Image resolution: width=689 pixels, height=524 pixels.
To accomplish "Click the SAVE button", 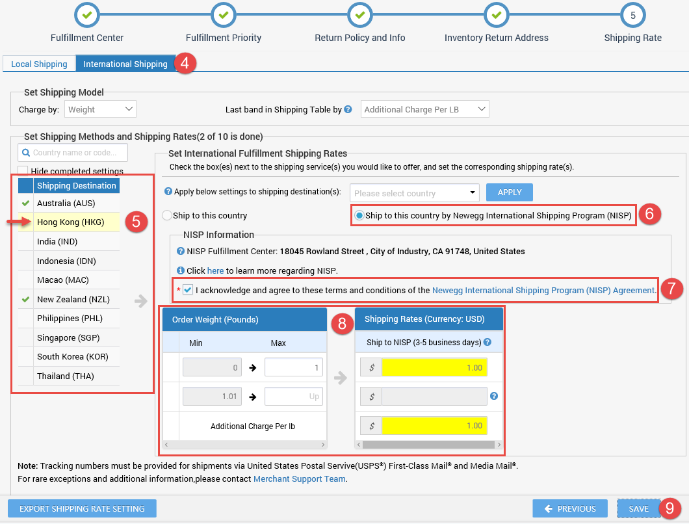I will [638, 508].
